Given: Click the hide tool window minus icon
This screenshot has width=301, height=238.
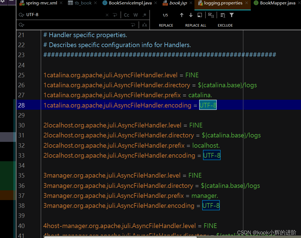Looking at the screenshot, I should [x=12, y=1].
